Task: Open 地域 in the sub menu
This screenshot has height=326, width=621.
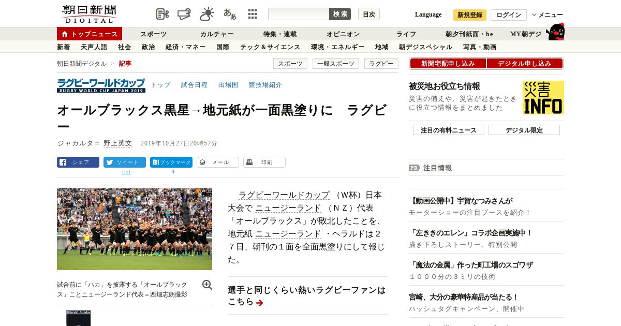Action: (382, 47)
